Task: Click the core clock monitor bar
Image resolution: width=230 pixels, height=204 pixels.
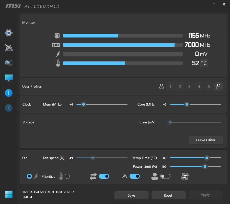Action: tap(123, 36)
